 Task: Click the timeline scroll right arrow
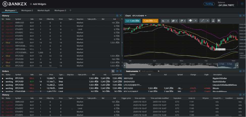tap(237, 65)
